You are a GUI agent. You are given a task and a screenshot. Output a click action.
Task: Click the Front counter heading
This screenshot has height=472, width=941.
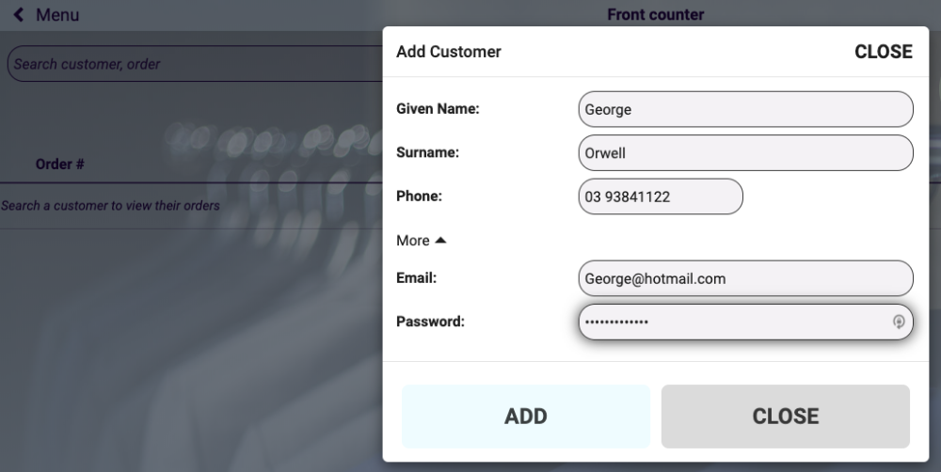coord(655,15)
